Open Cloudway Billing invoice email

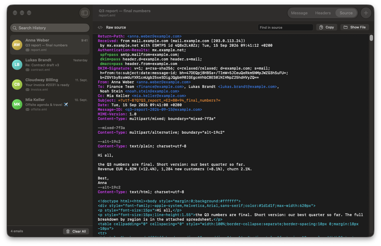point(50,84)
